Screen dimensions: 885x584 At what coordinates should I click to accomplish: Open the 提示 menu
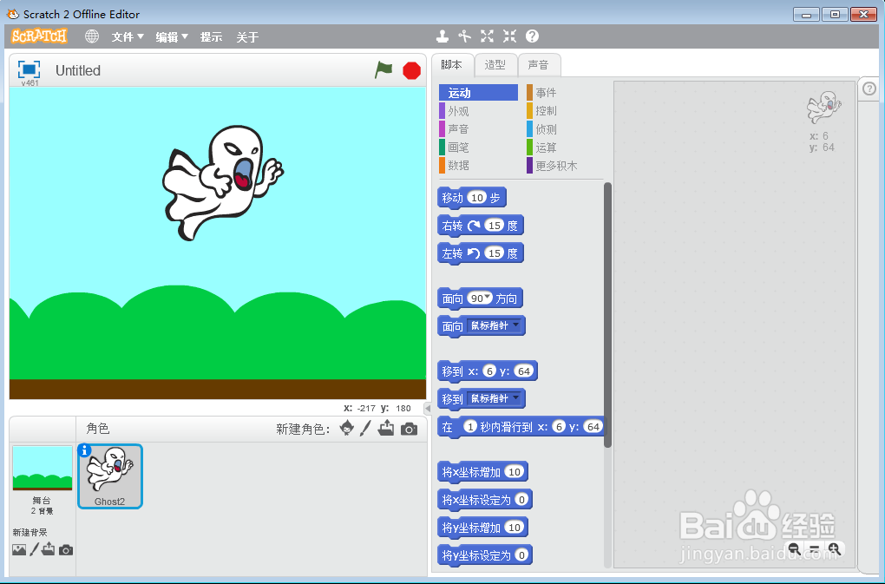point(211,37)
